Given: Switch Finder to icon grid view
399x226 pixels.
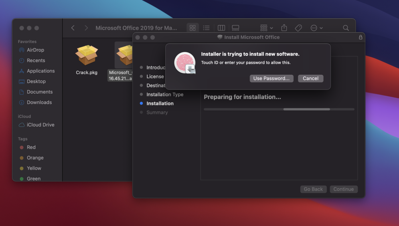Looking at the screenshot, I should (x=193, y=28).
